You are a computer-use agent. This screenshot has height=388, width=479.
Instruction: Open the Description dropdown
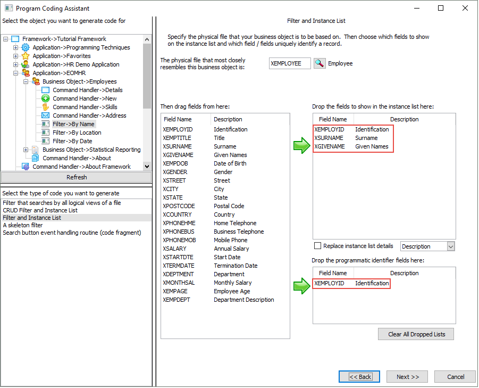(451, 246)
